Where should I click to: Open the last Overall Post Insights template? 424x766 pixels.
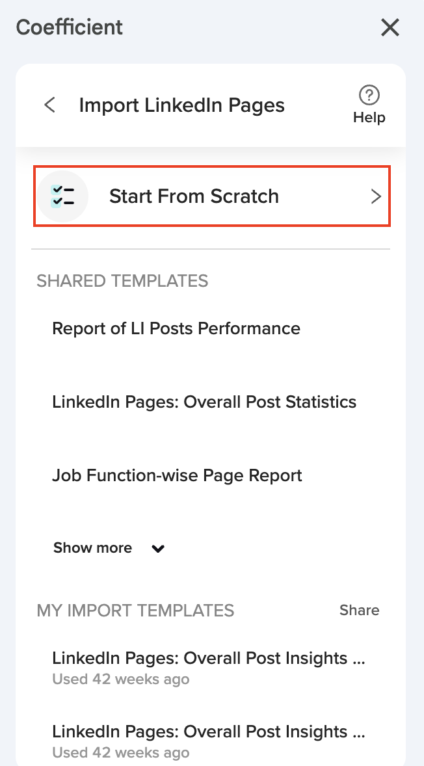tap(208, 732)
